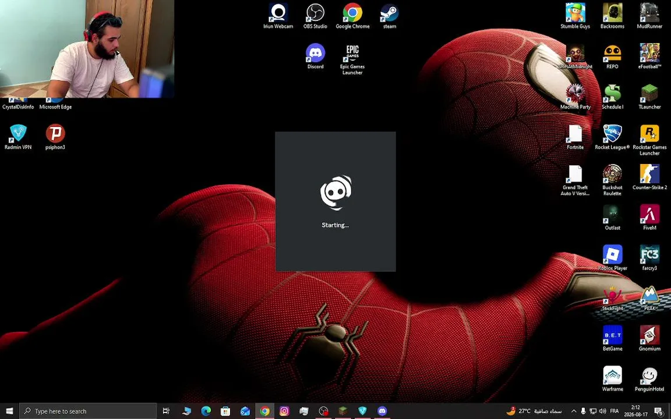Image resolution: width=671 pixels, height=419 pixels.
Task: Open the 27°C weather widget
Action: tap(534, 411)
